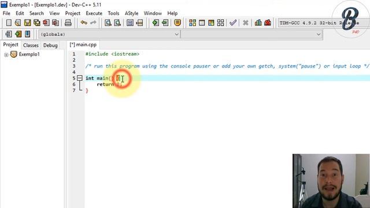Open the View menu
The width and height of the screenshot is (370, 208).
pyautogui.click(x=54, y=13)
